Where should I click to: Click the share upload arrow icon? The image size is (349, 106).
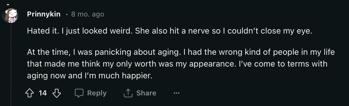coord(128,93)
